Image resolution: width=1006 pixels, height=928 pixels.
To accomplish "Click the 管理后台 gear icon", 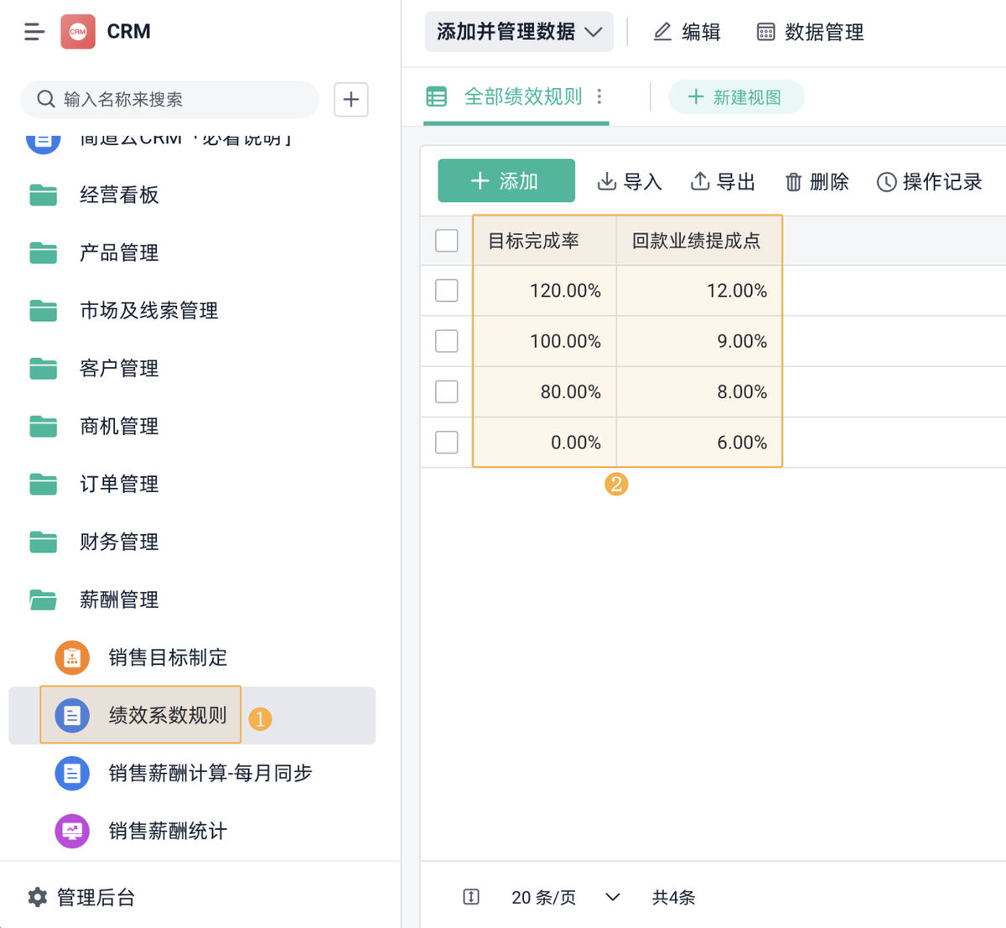I will 38,897.
